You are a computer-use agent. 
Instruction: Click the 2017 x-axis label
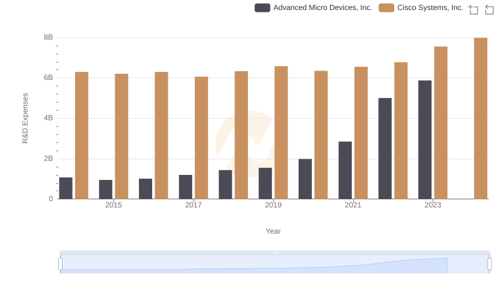(x=194, y=205)
